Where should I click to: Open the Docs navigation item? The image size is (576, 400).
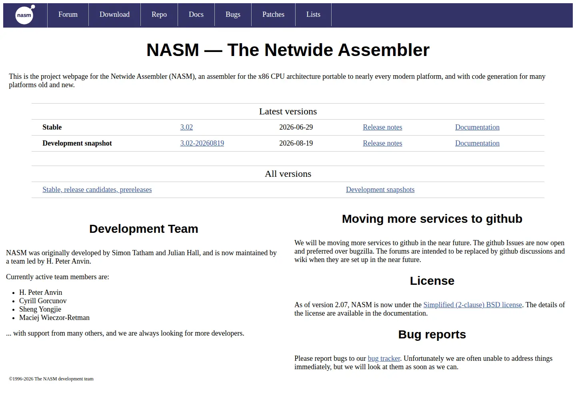pos(196,14)
